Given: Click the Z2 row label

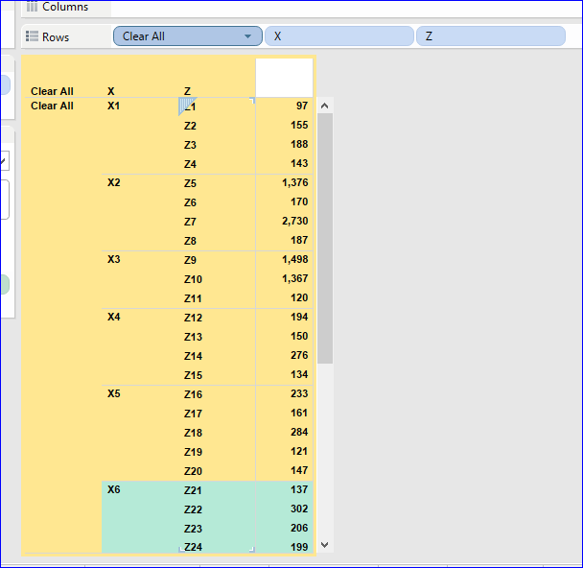Looking at the screenshot, I should 190,126.
